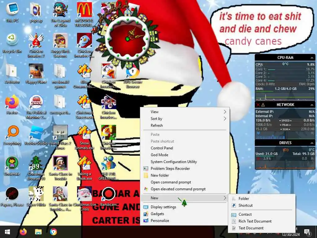
Task: Open File Explorer from taskbar
Action: tap(38, 232)
